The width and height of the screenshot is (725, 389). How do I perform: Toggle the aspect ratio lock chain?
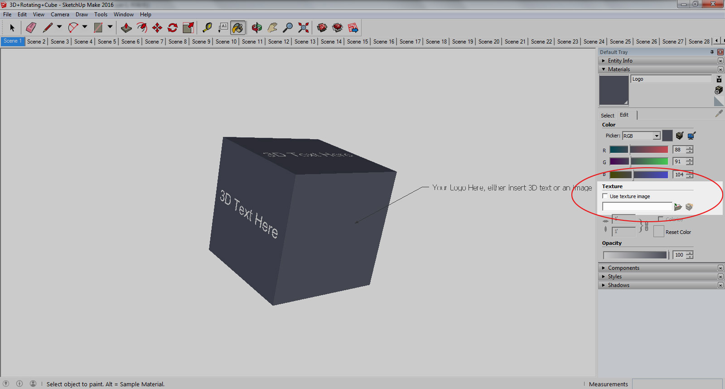646,225
